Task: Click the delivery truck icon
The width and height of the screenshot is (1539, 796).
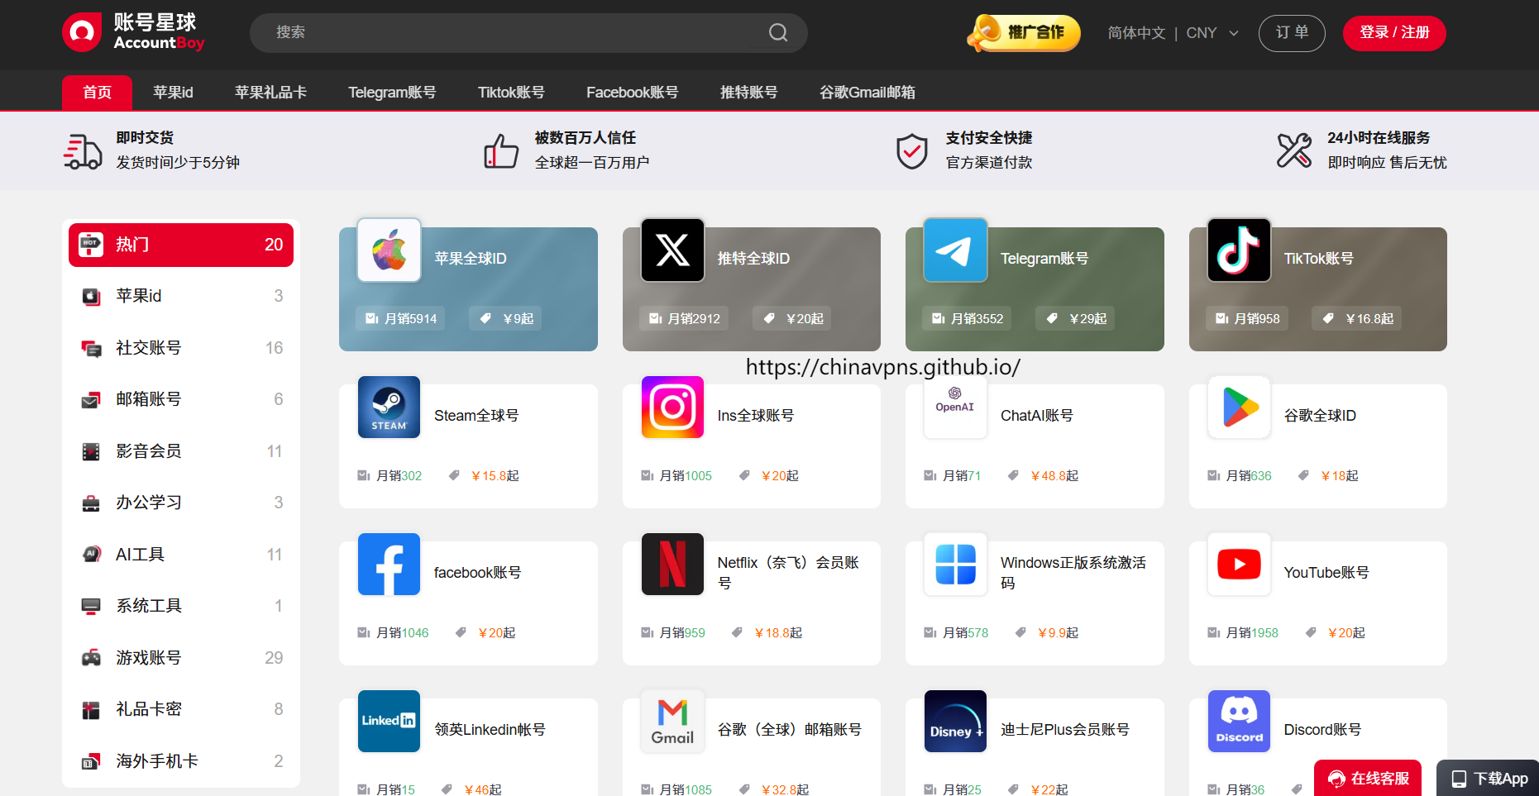Action: pyautogui.click(x=83, y=151)
